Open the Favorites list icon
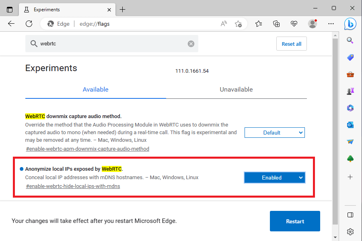Image resolution: width=362 pixels, height=241 pixels. [x=259, y=24]
